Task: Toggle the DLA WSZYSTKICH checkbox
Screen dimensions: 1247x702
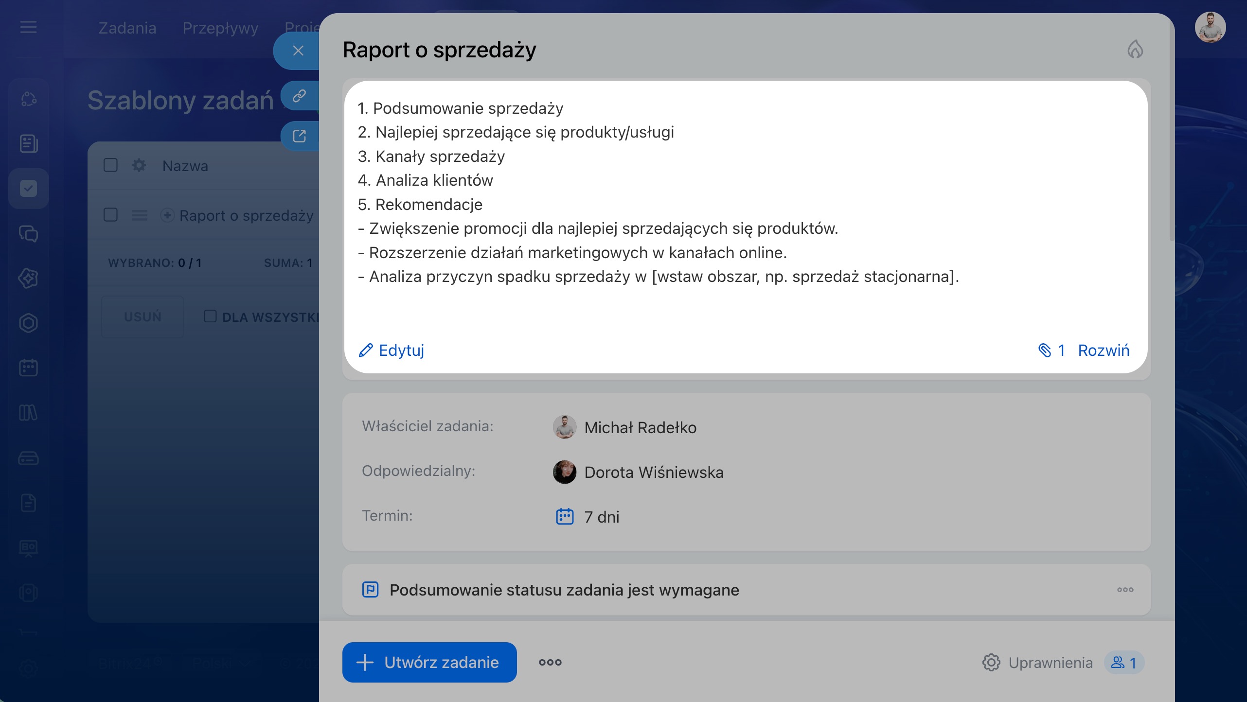Action: 210,316
